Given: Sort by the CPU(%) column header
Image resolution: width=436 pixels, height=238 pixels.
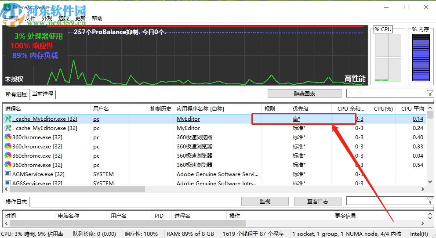Looking at the screenshot, I should pyautogui.click(x=381, y=108).
